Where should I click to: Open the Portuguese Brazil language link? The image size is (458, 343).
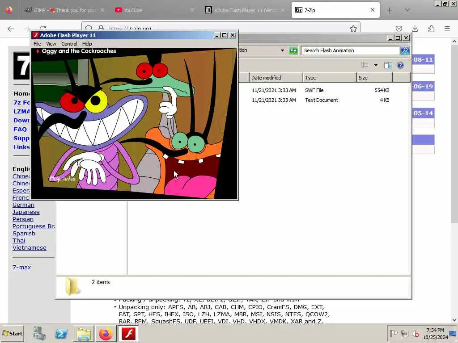(x=33, y=226)
